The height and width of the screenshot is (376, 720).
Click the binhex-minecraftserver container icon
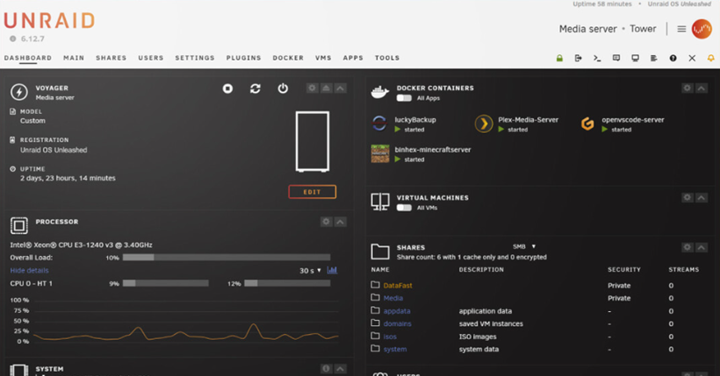pos(379,153)
